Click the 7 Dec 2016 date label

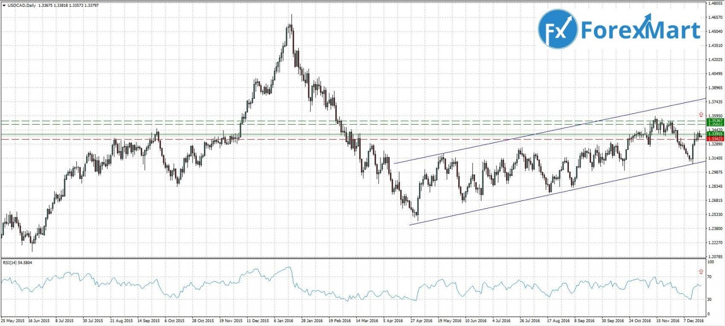point(692,320)
